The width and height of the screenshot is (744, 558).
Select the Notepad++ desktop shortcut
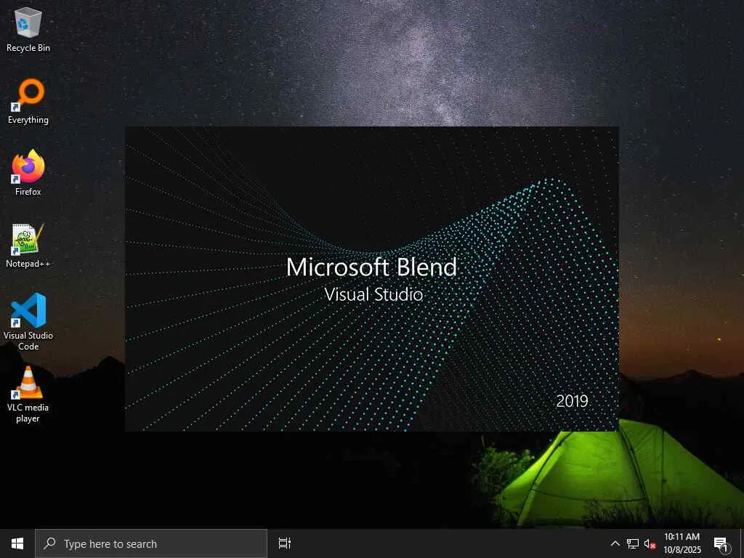28,246
